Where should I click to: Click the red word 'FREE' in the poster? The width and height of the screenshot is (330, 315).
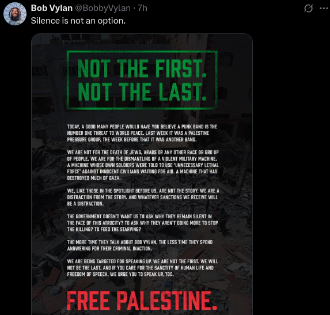[x=88, y=300]
